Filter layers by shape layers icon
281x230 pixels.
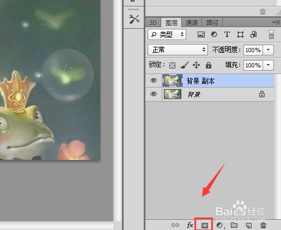[240, 34]
